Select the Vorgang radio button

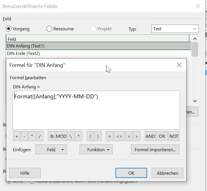click(x=9, y=29)
